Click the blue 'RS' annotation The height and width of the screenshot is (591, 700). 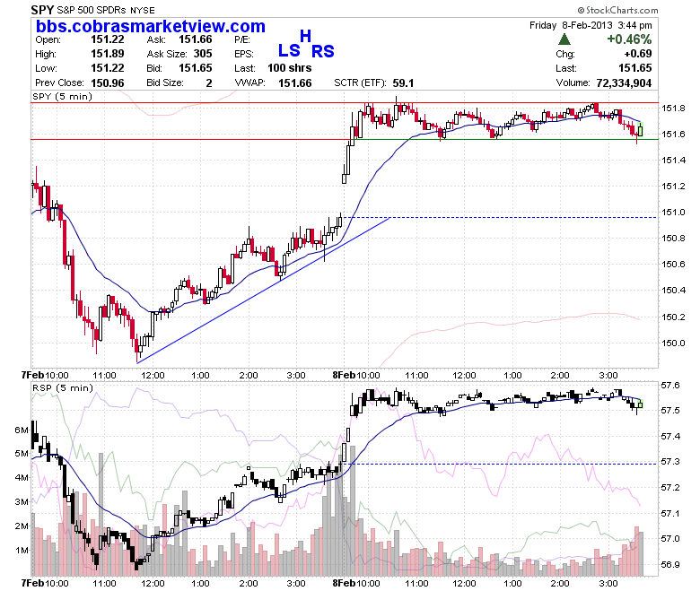coord(322,51)
